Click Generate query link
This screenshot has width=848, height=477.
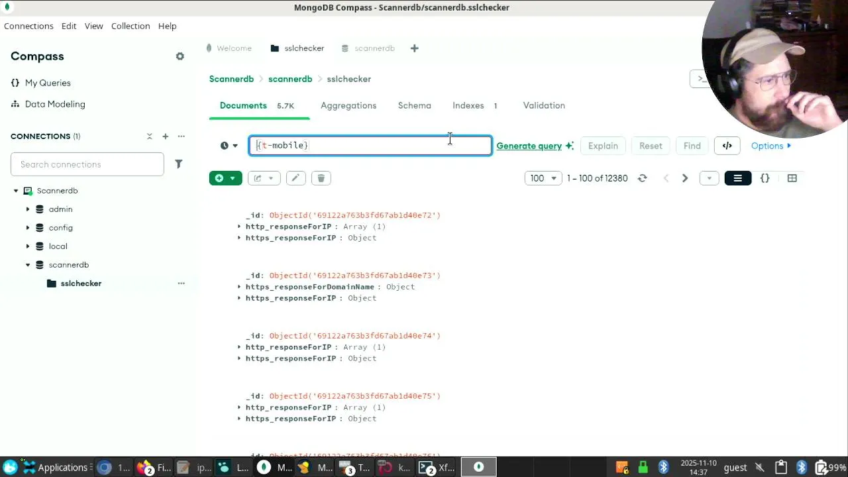click(535, 146)
